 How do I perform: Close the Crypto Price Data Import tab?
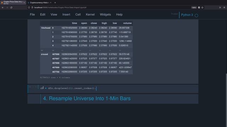point(24,2)
